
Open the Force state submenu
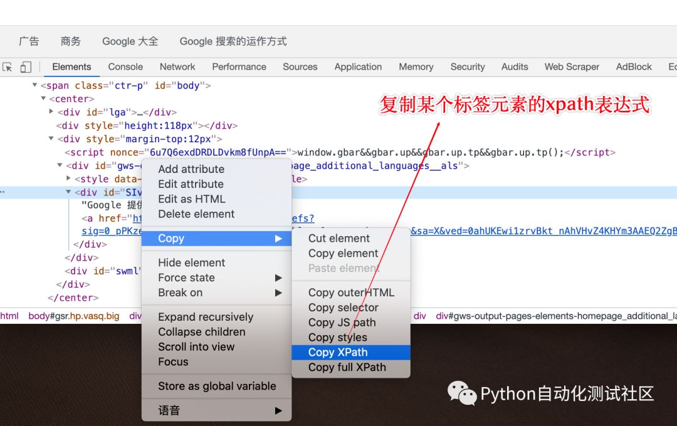point(216,278)
